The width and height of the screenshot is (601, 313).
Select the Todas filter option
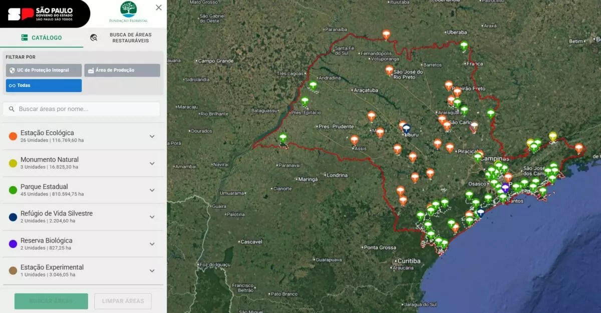[44, 85]
